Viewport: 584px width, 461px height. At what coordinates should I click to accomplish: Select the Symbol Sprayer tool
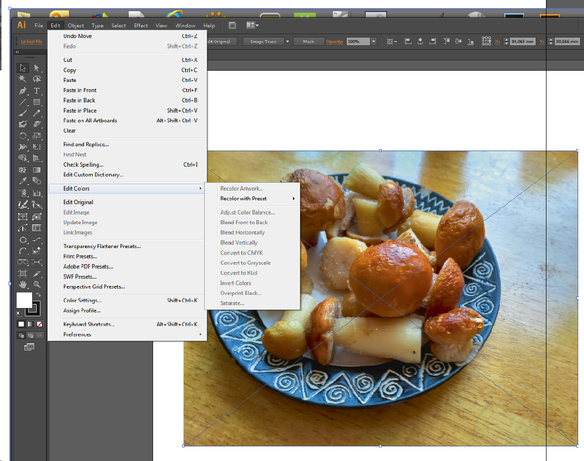pos(23,193)
